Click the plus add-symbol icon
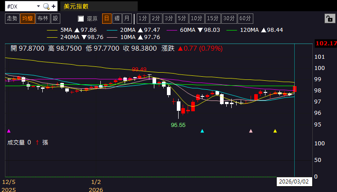337x192 pixels. click(54, 6)
